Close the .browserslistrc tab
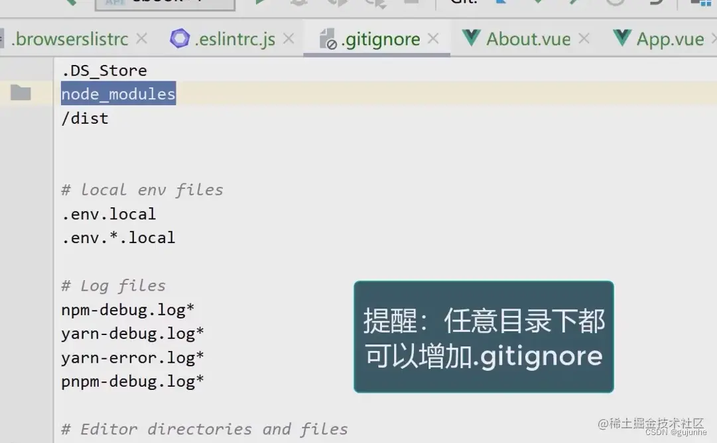The image size is (717, 443). point(142,39)
